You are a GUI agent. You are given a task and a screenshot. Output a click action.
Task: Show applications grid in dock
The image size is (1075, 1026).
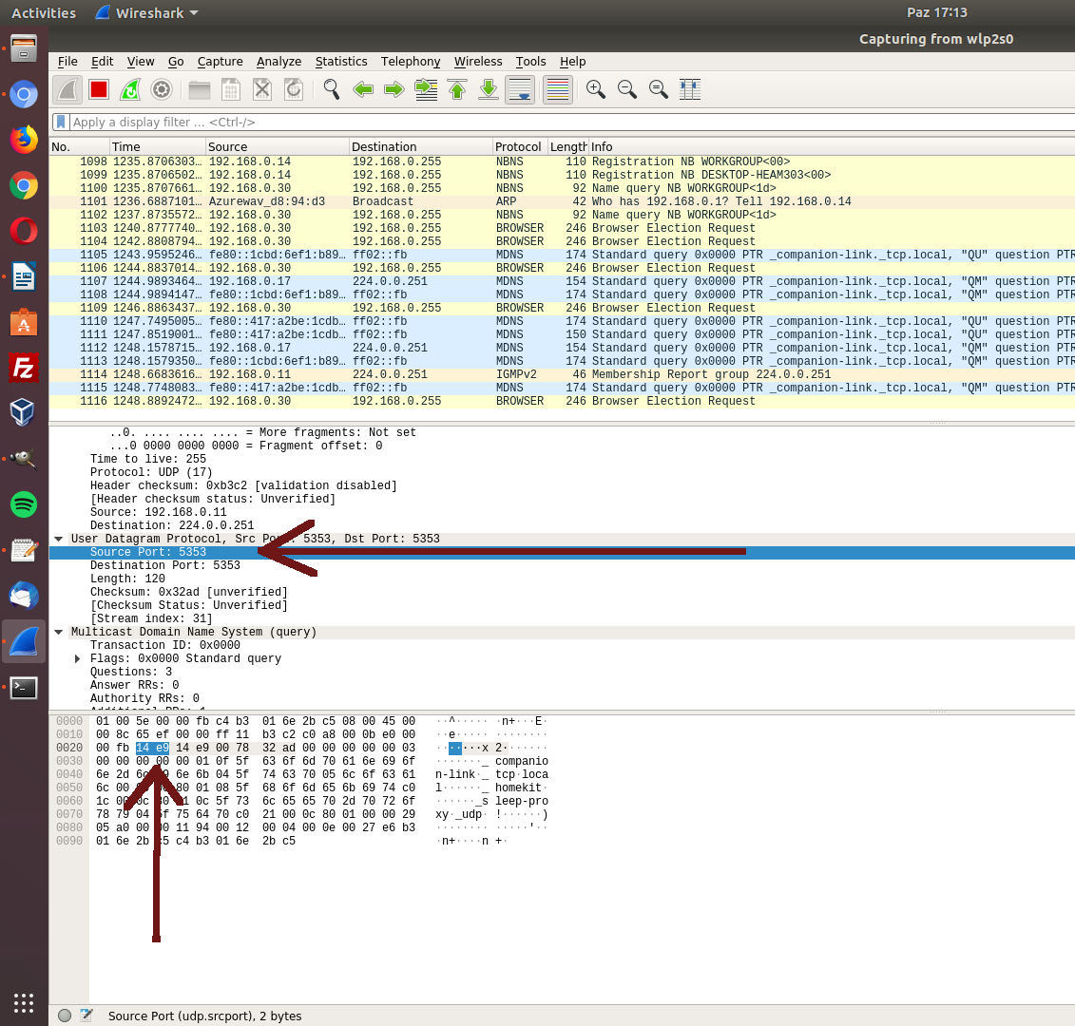tap(24, 1002)
